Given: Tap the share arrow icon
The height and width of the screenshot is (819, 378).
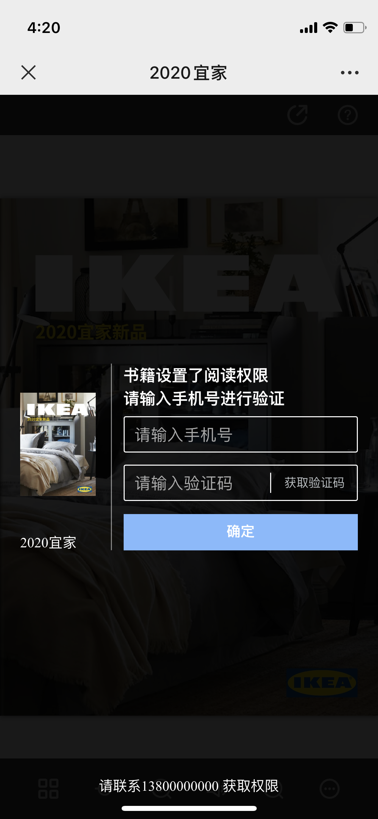Looking at the screenshot, I should [298, 115].
